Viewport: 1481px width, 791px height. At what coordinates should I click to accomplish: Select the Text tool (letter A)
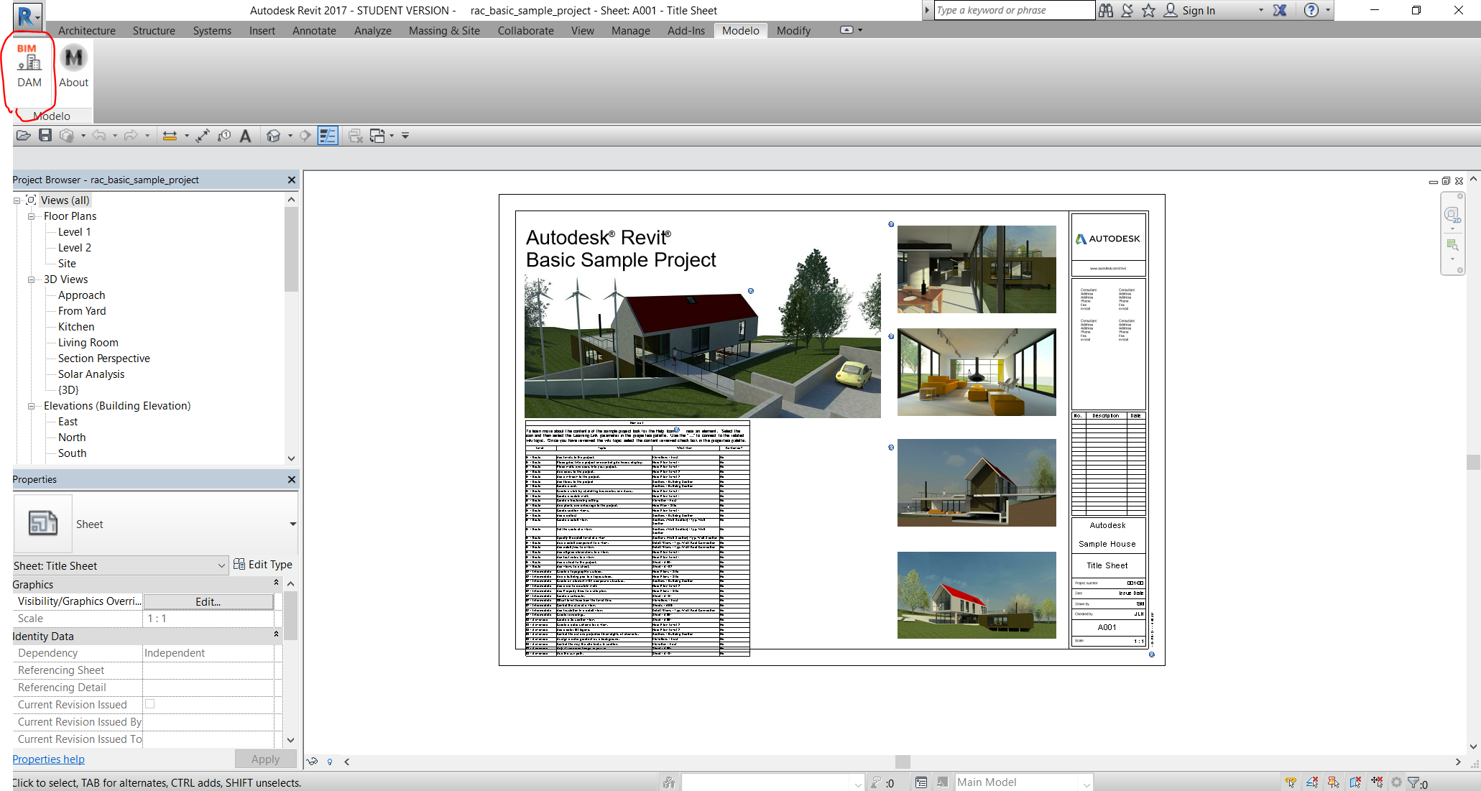[x=245, y=135]
